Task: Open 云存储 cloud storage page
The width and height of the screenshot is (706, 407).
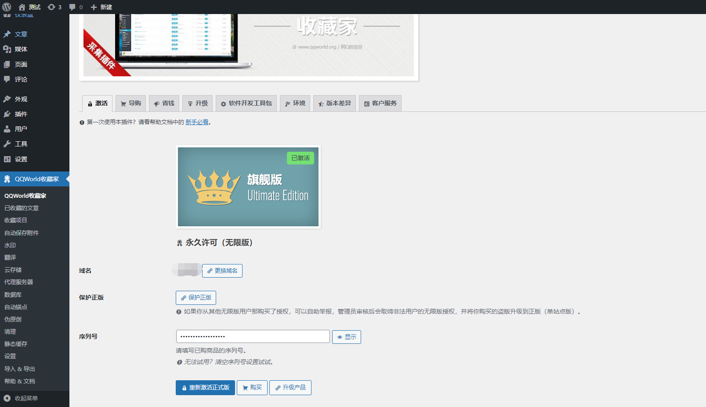Action: (x=13, y=270)
